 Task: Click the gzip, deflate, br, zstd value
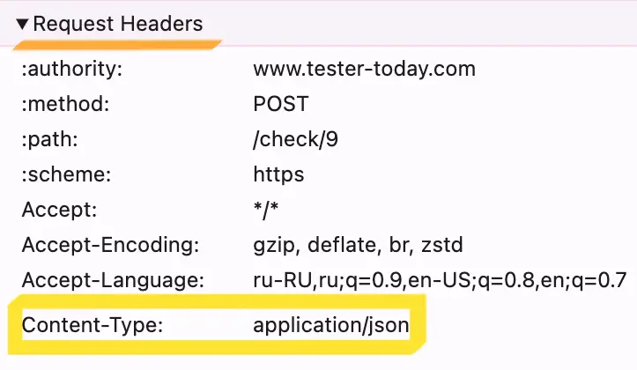(358, 245)
